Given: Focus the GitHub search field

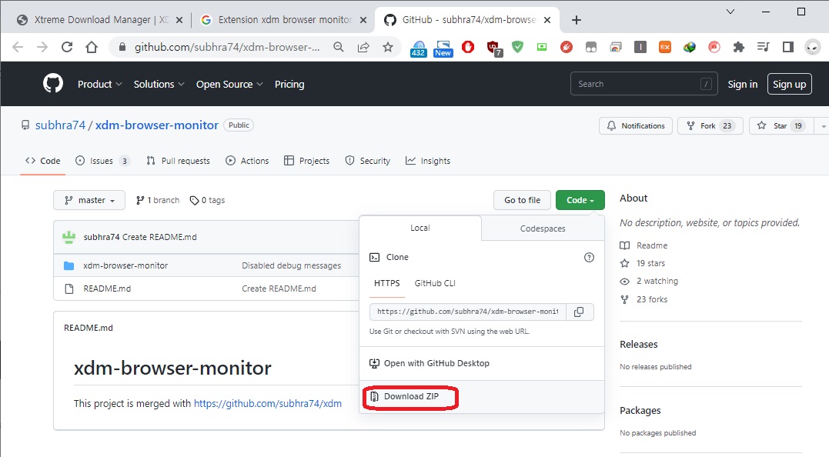Looking at the screenshot, I should coord(644,84).
